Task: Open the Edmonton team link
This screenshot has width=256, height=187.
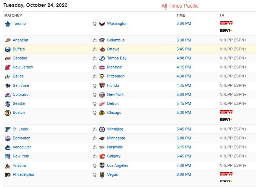Action: click(21, 138)
